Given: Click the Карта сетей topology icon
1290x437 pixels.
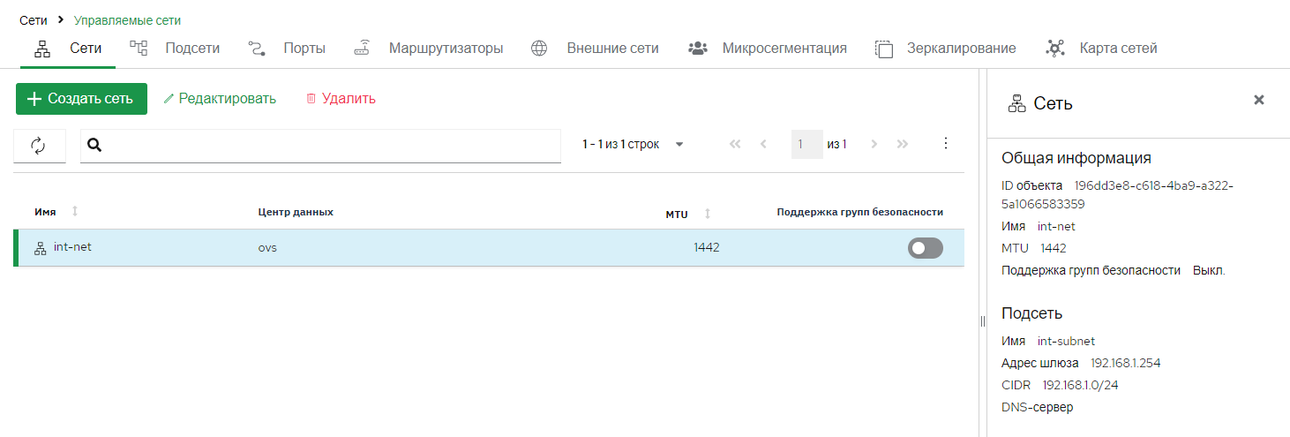Looking at the screenshot, I should (1054, 49).
